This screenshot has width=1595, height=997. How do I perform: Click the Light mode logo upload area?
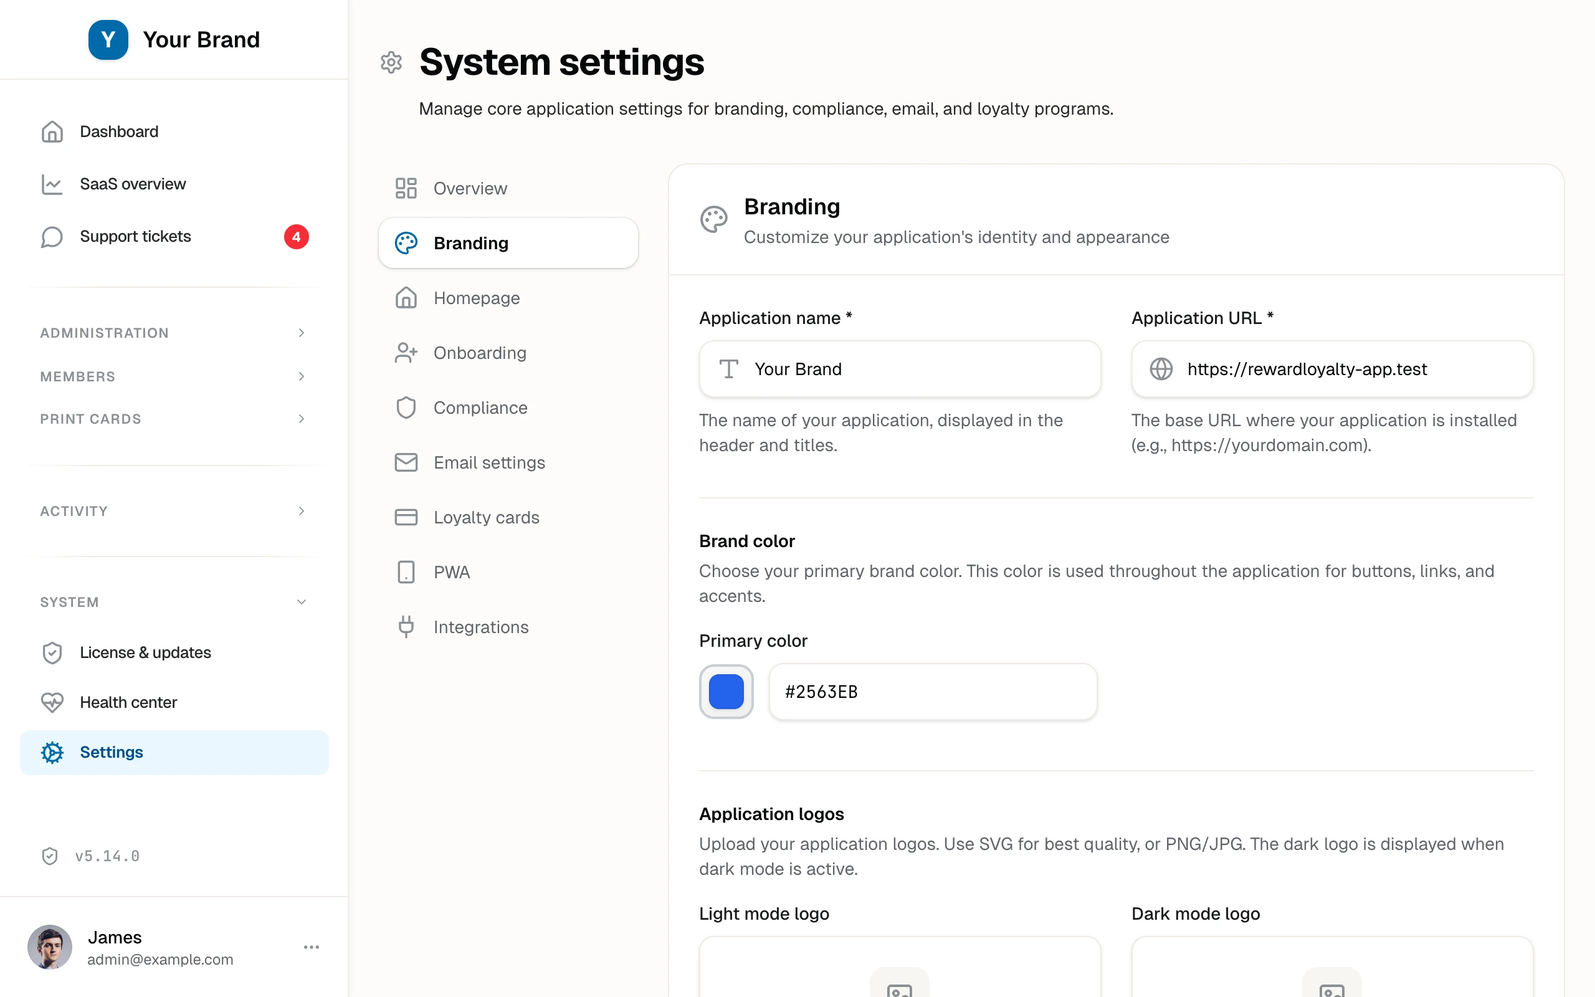click(x=900, y=966)
